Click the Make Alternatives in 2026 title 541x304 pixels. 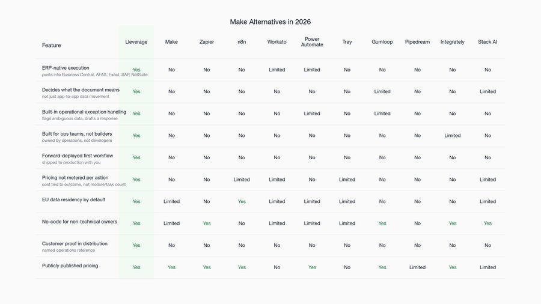[x=270, y=22]
